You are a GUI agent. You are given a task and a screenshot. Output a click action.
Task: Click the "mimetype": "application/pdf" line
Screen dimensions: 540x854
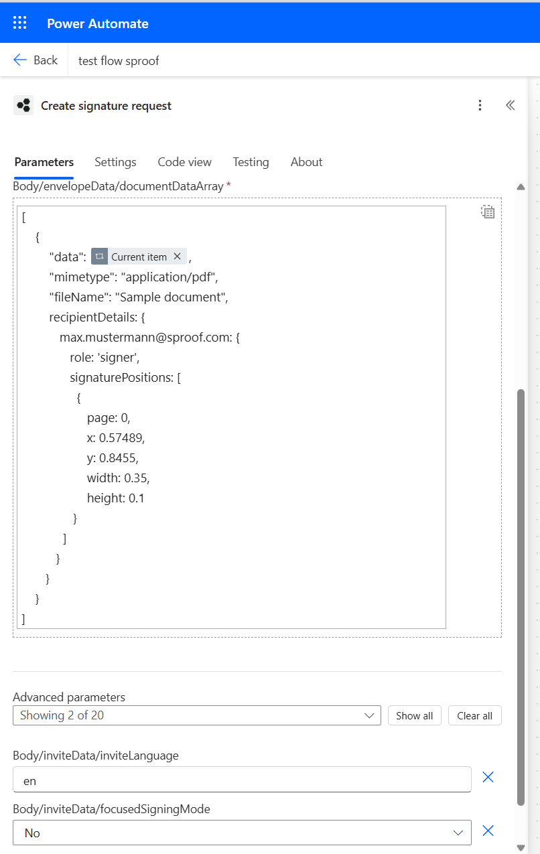tap(134, 277)
